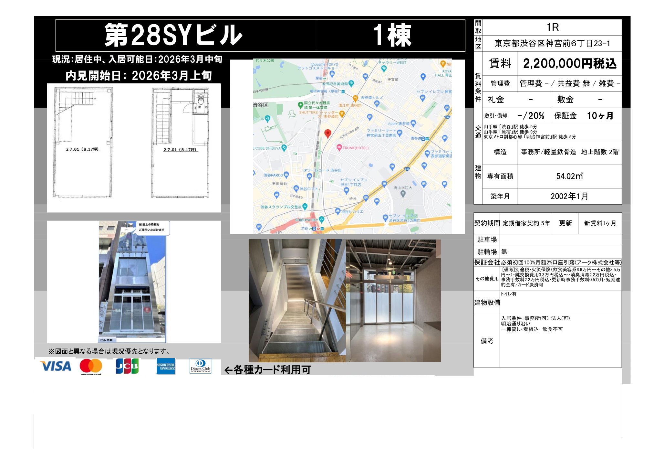Click the 東京都渋谷区神宮前6丁目23-1 address cell
Image resolution: width=664 pixels, height=470 pixels.
(552, 43)
